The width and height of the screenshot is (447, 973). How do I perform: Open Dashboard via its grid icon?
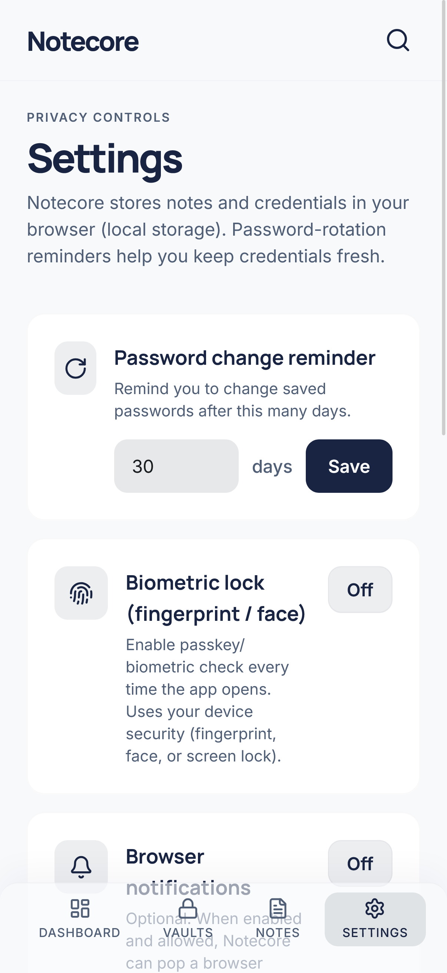(80, 908)
